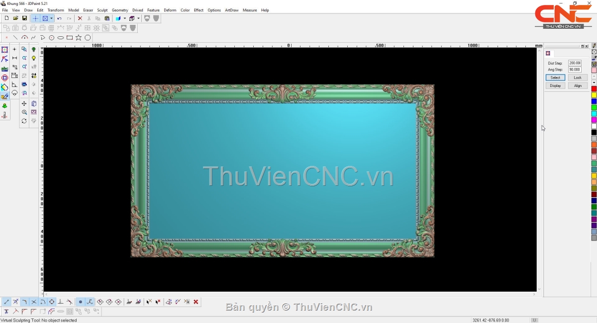Screen dimensions: 597x323
Task: Select the rectangle drawing tool
Action: [x=70, y=38]
